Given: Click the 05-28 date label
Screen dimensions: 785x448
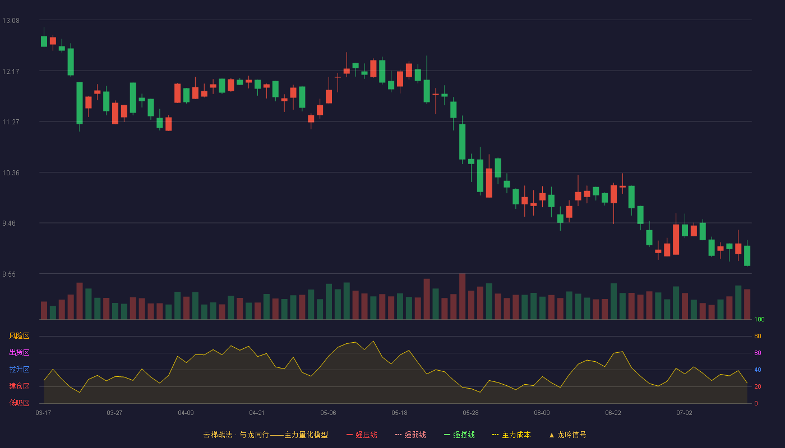Looking at the screenshot, I should (470, 413).
